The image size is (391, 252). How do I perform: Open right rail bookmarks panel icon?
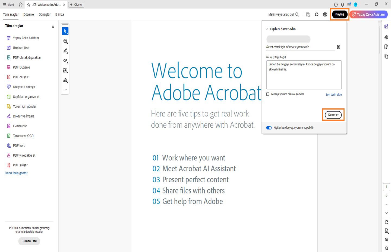pyautogui.click(x=386, y=47)
